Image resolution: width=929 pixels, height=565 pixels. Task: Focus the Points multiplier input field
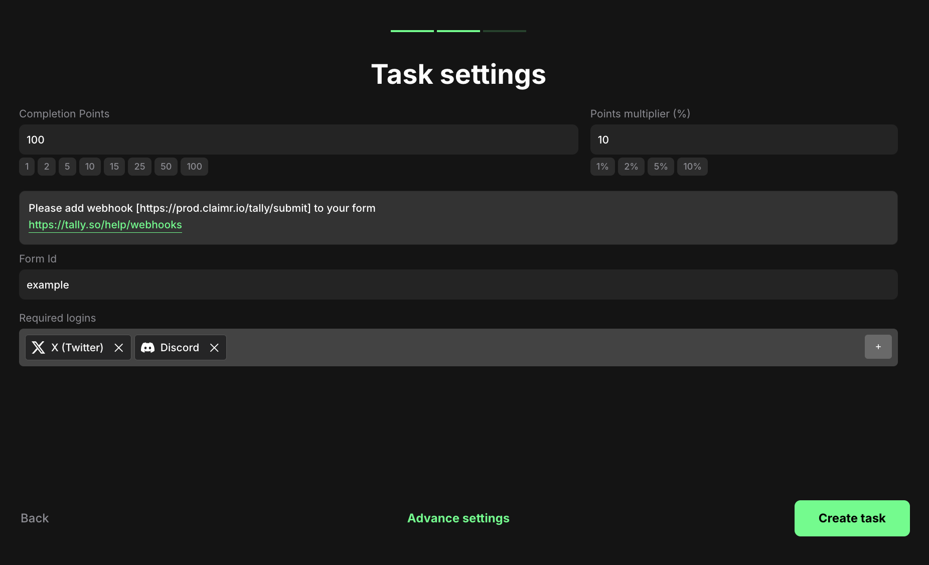click(x=744, y=139)
